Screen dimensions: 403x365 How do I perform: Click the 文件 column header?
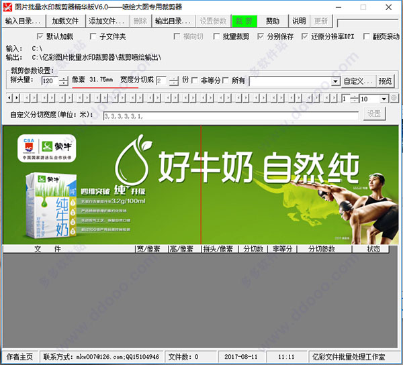(69, 249)
